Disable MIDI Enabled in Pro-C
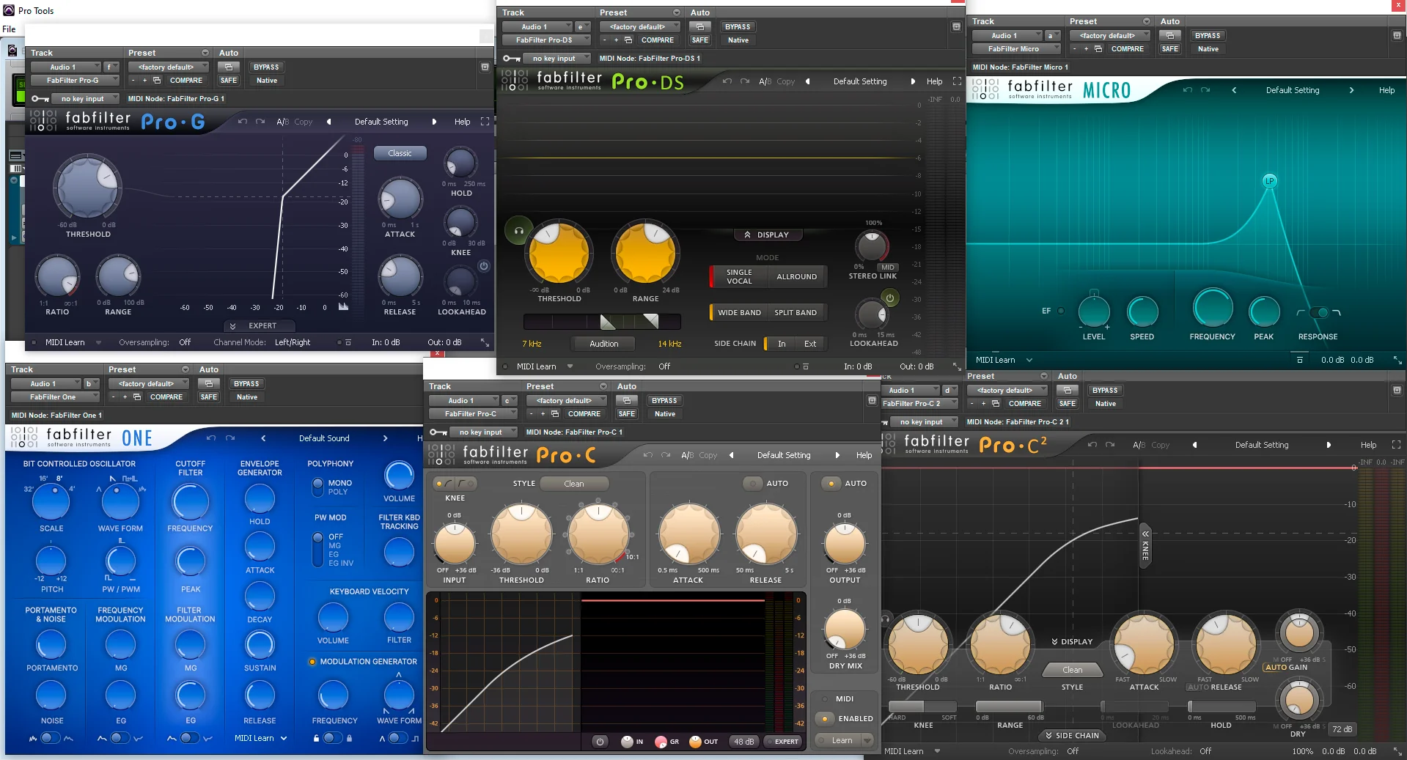This screenshot has height=760, width=1407. point(825,719)
